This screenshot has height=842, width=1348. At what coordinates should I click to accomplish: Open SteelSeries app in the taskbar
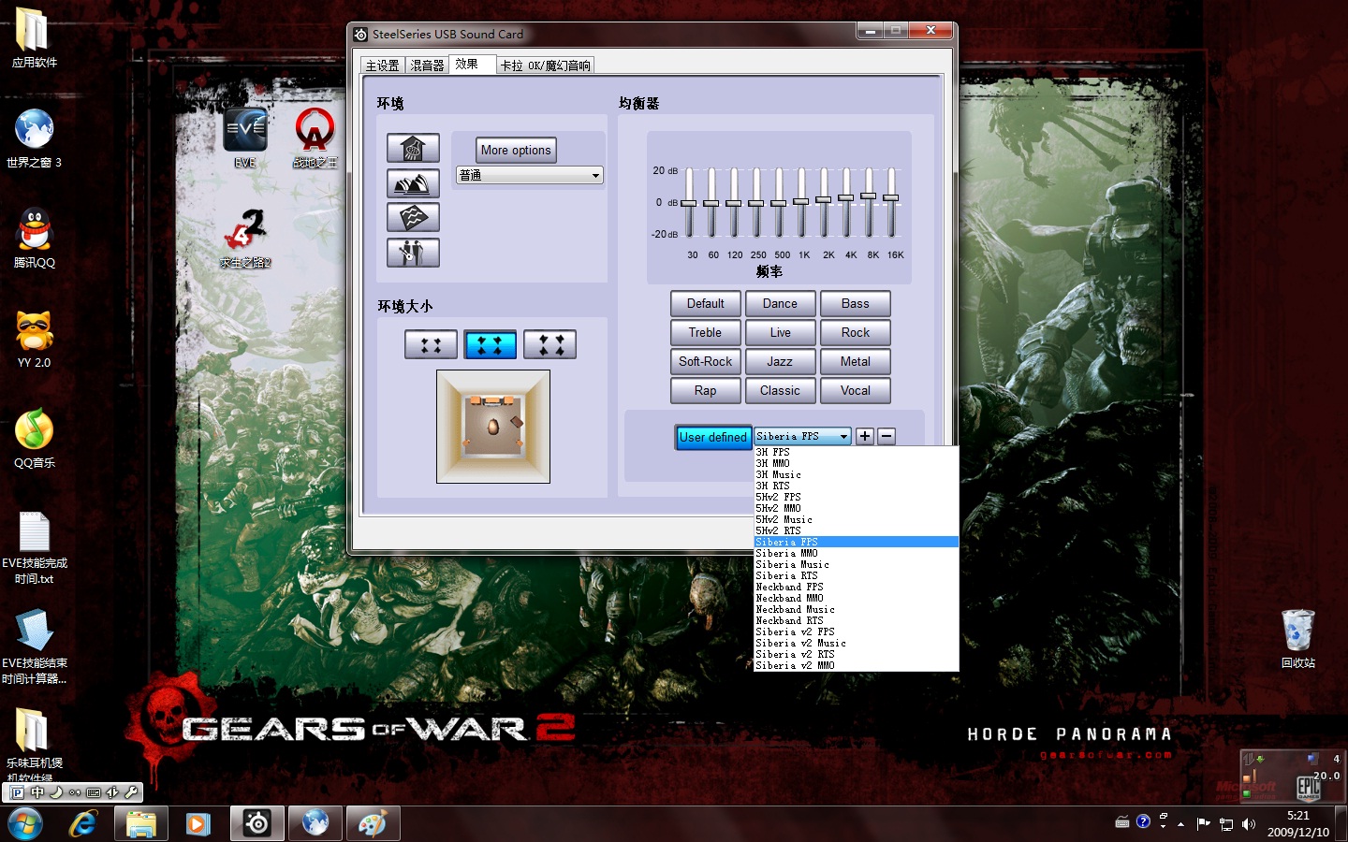257,823
